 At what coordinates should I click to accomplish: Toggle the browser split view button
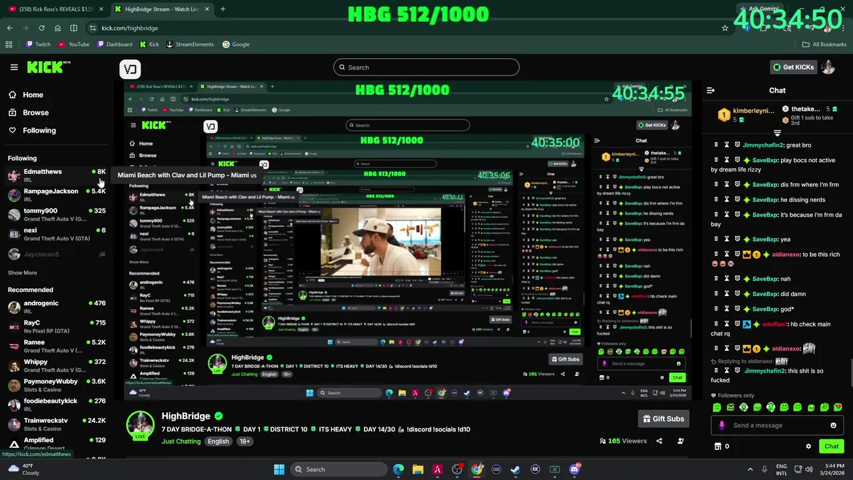[x=73, y=28]
